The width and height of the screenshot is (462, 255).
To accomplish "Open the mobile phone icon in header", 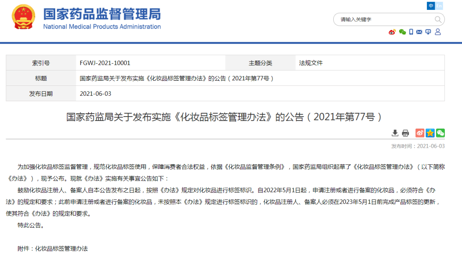I will (x=411, y=32).
